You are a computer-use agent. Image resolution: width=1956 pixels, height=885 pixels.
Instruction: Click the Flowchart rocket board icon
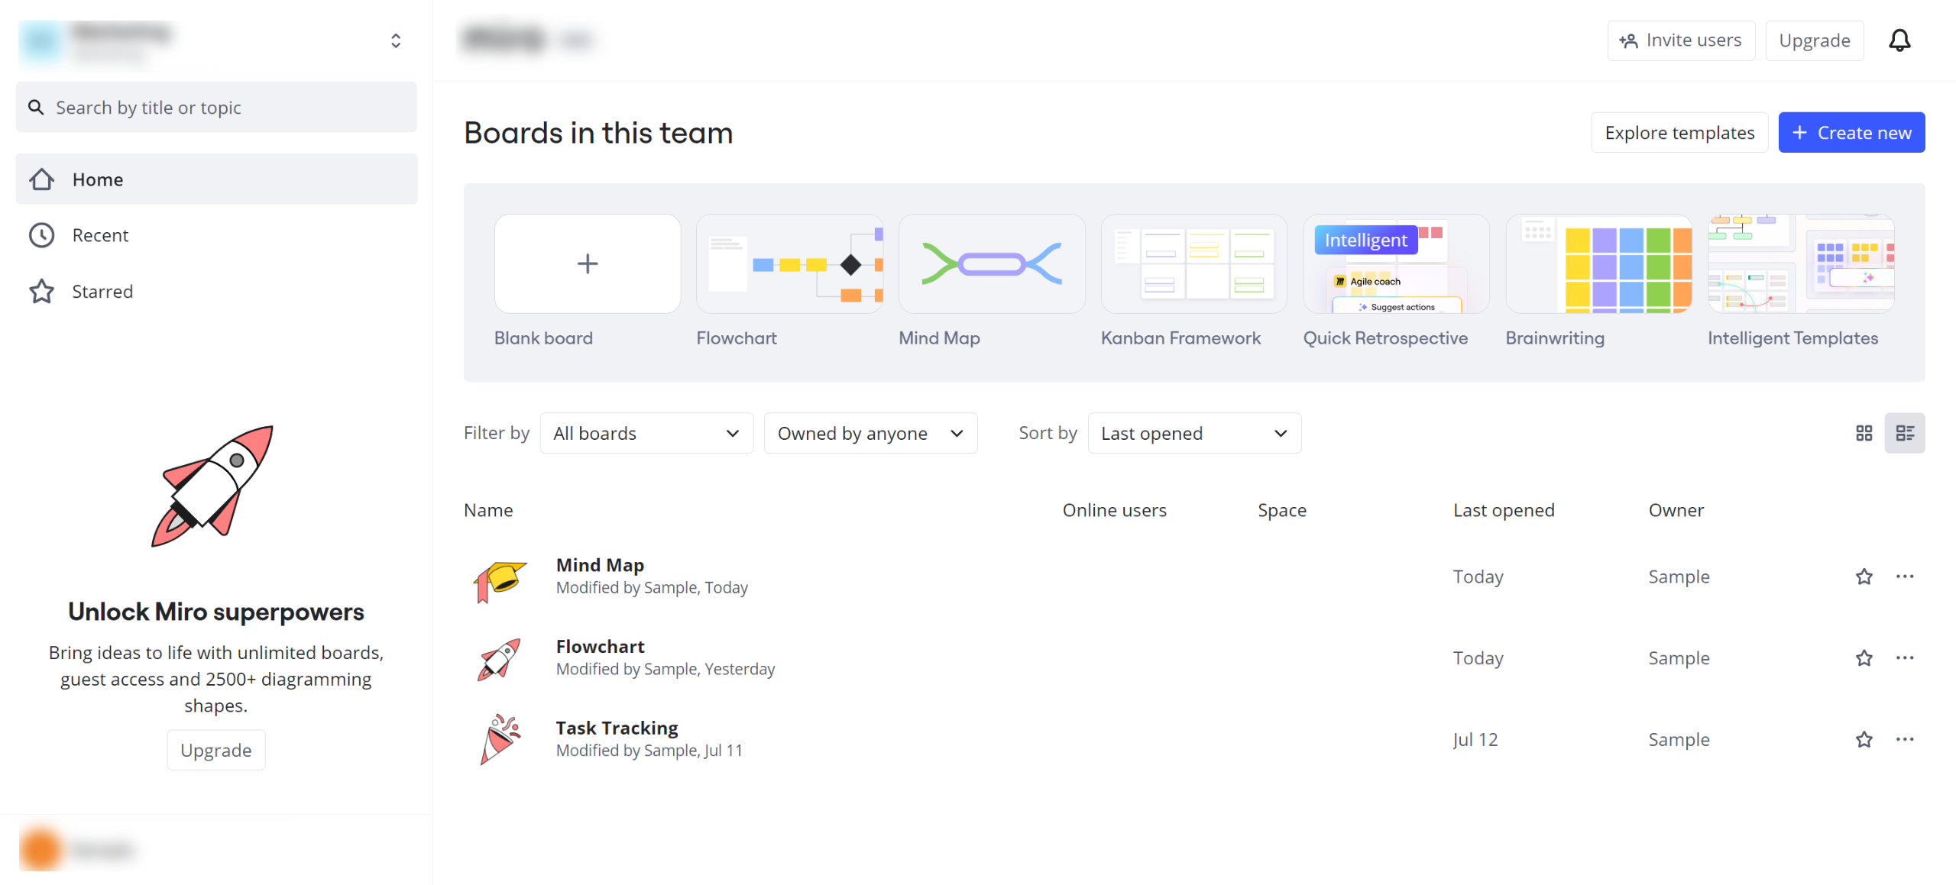(x=500, y=657)
